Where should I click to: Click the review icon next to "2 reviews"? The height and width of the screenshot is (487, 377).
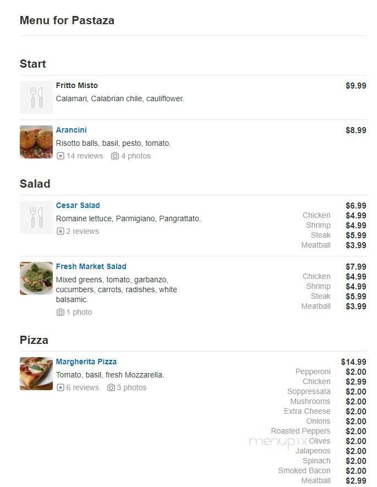(61, 231)
